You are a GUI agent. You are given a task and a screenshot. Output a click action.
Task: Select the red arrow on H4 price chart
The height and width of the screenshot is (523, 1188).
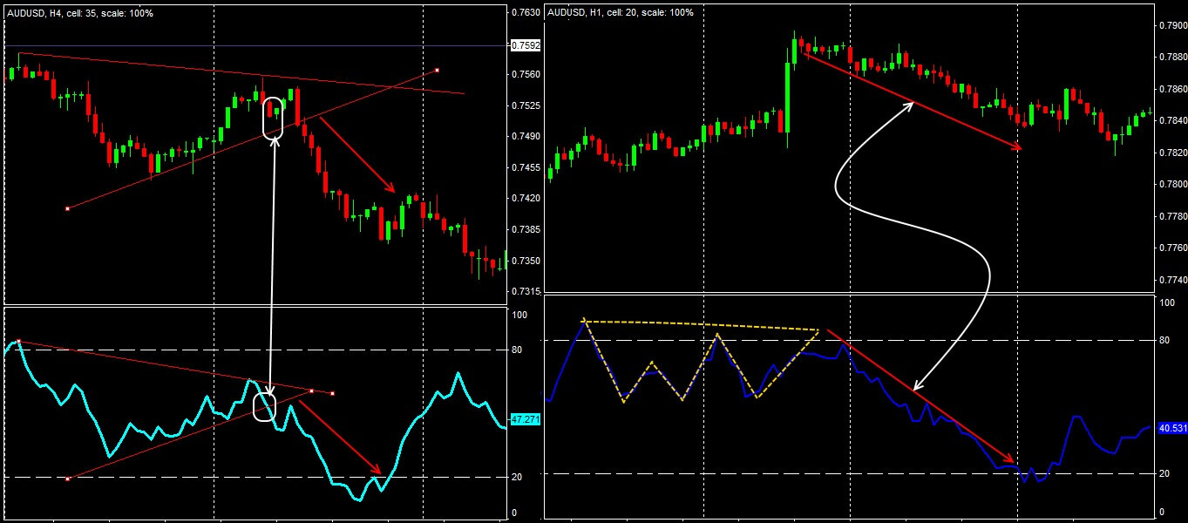pos(357,154)
